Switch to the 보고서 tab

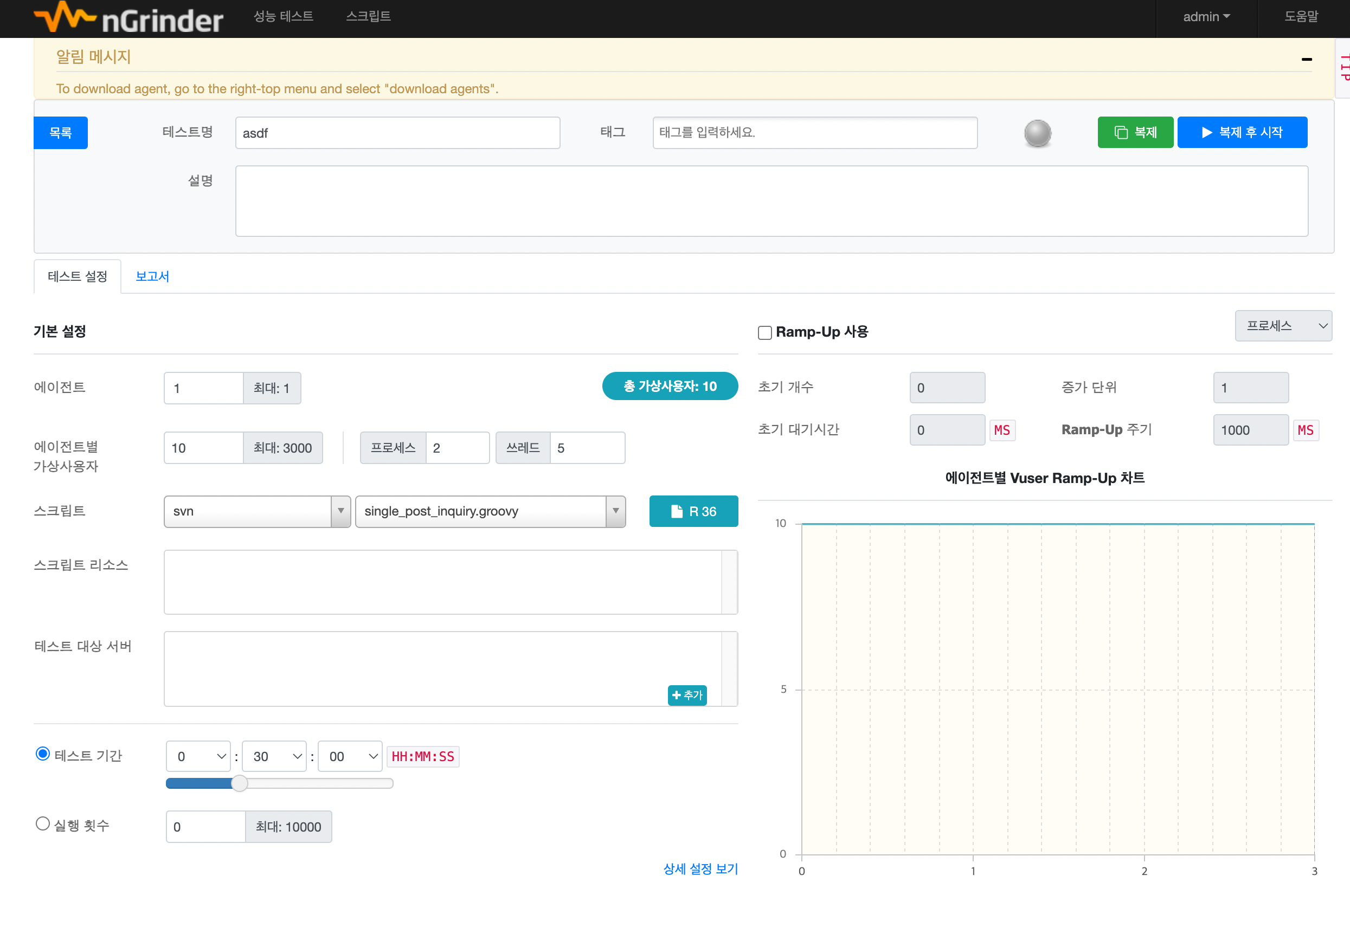point(152,276)
